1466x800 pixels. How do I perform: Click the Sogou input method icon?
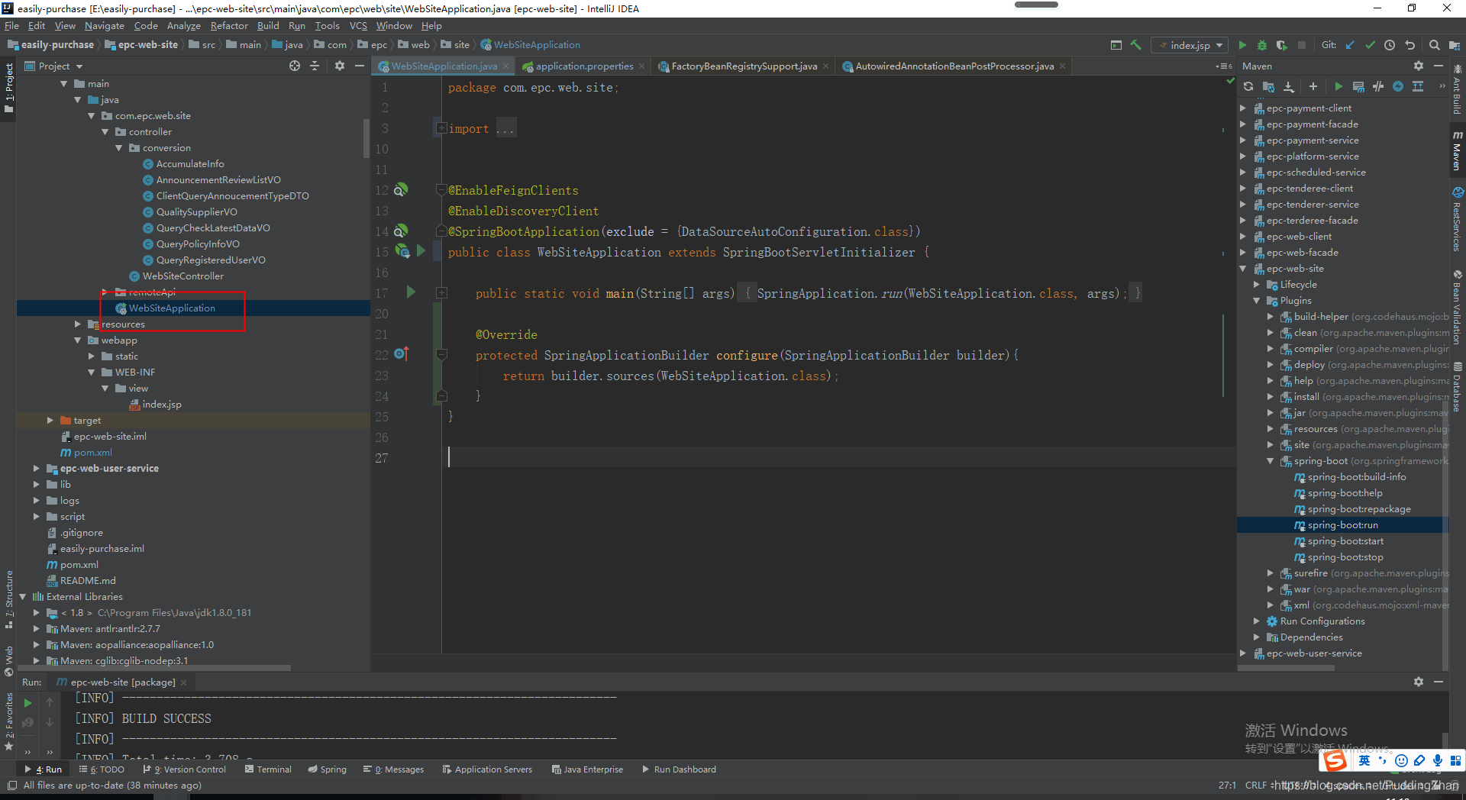(x=1335, y=760)
